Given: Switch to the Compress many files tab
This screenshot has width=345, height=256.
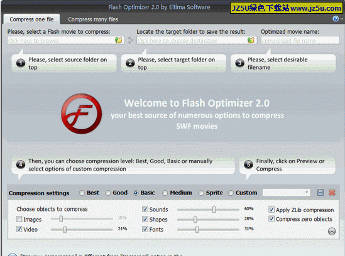Looking at the screenshot, I should [93, 19].
